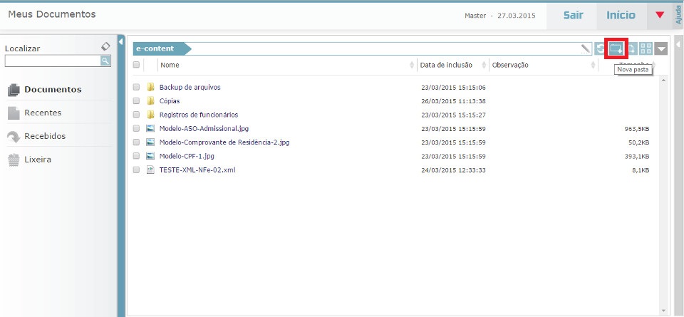This screenshot has width=684, height=317.
Task: Click the 393,1KB size value
Action: tap(637, 156)
